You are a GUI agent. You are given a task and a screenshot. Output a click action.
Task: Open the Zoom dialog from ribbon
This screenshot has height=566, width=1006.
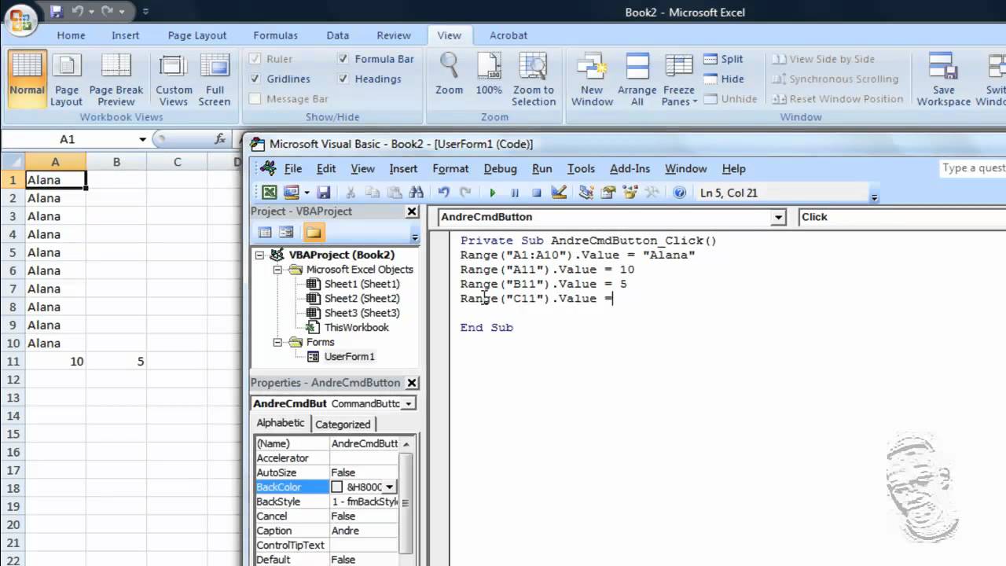(450, 75)
